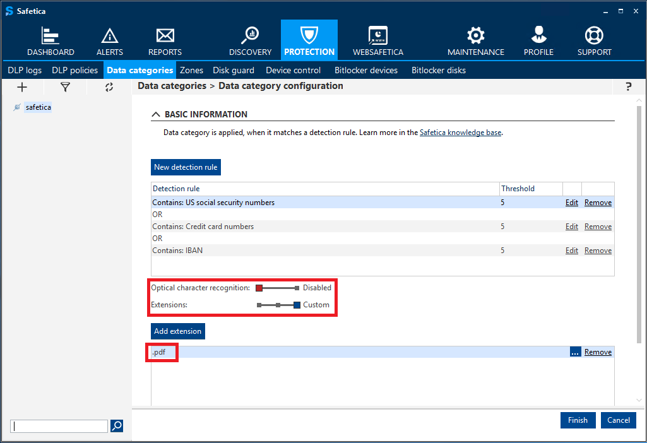The height and width of the screenshot is (443, 647).
Task: Open the WebSafetica monitor icon
Action: tap(378, 35)
